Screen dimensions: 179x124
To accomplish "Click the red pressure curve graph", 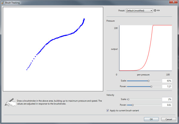I will tap(146, 48).
